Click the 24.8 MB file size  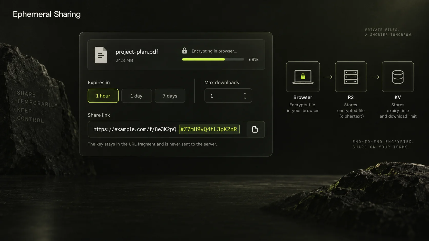pos(124,60)
